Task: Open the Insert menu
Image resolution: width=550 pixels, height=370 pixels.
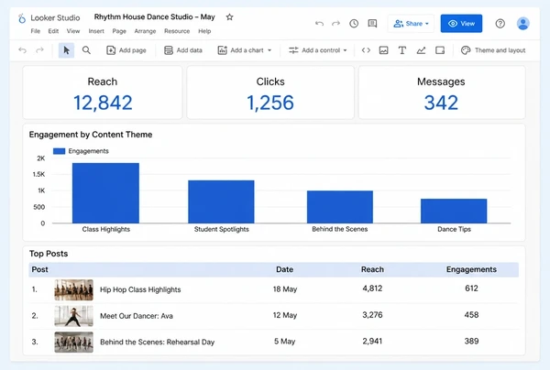Action: tap(96, 31)
